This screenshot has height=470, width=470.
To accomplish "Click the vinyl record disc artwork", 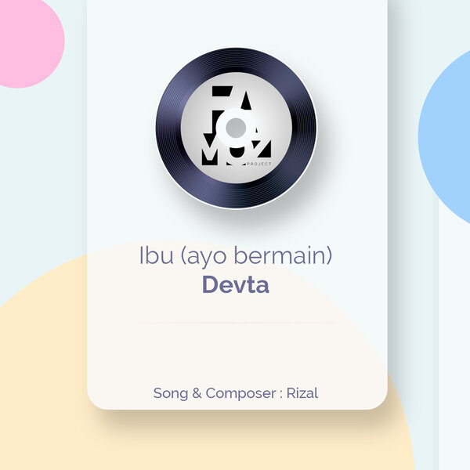I will [x=236, y=128].
